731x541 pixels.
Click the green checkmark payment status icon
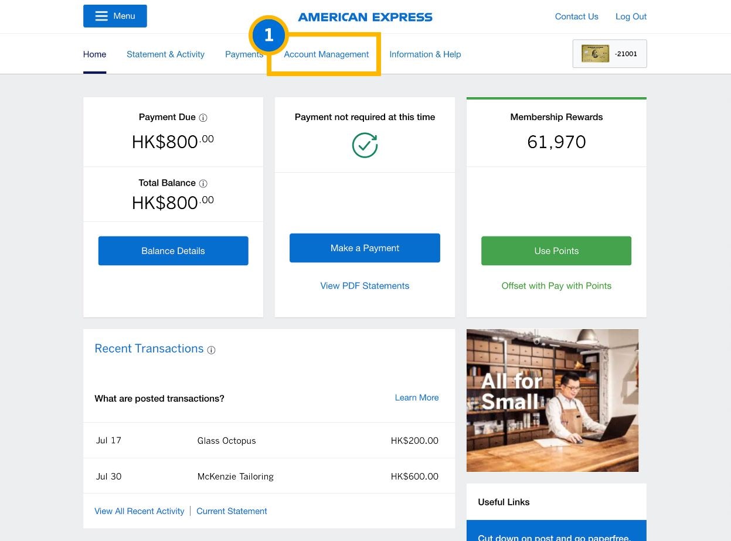[365, 145]
